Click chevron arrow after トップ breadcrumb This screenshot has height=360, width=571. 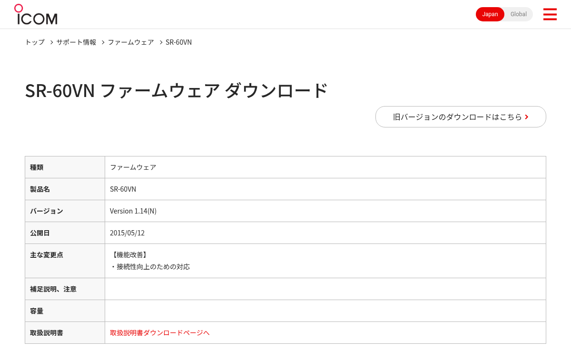[x=51, y=42]
